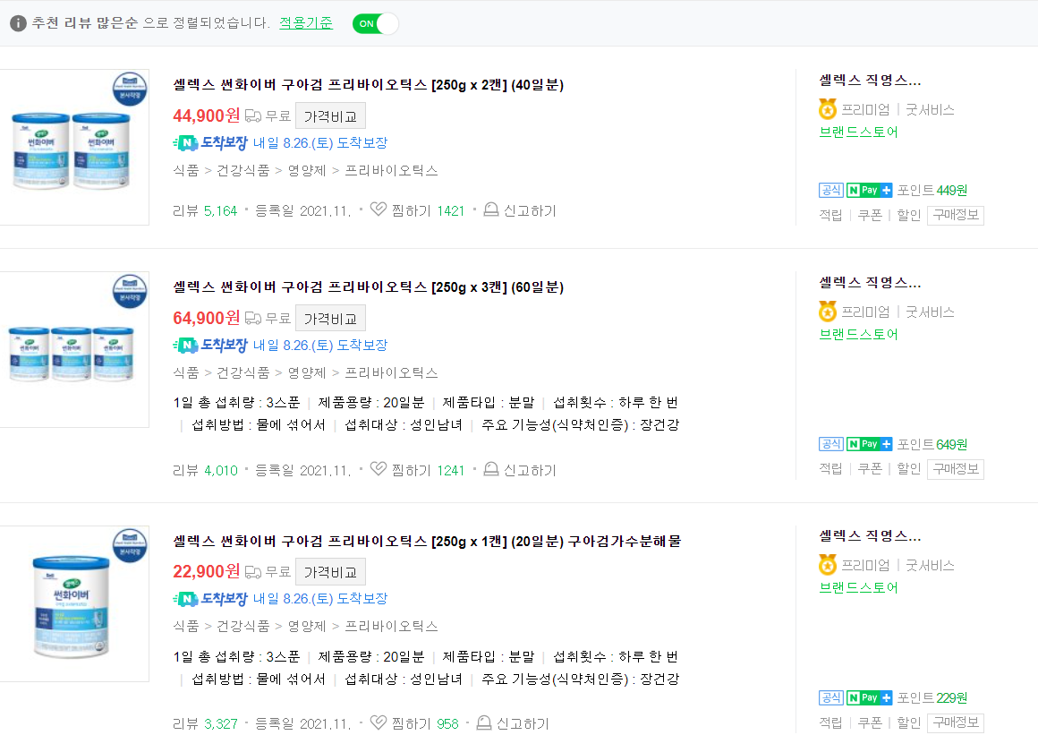Image resolution: width=1038 pixels, height=735 pixels.
Task: Open the 건강식품 category breadcrumb
Action: [x=242, y=170]
